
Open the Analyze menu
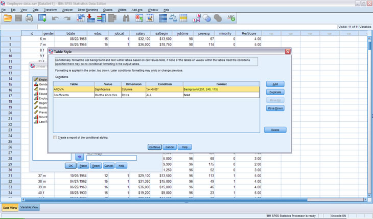tap(67, 10)
